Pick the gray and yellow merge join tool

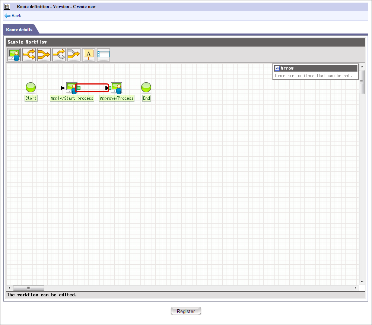coord(74,55)
